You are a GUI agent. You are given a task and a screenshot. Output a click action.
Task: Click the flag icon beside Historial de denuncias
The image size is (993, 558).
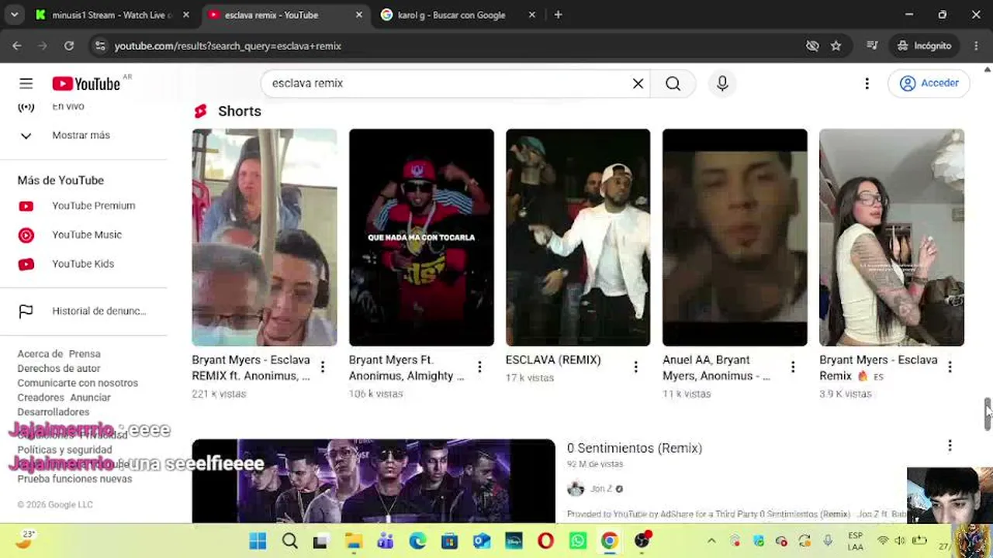(x=26, y=312)
